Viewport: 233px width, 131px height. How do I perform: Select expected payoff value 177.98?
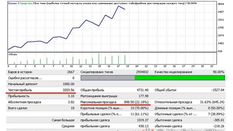(x=143, y=96)
